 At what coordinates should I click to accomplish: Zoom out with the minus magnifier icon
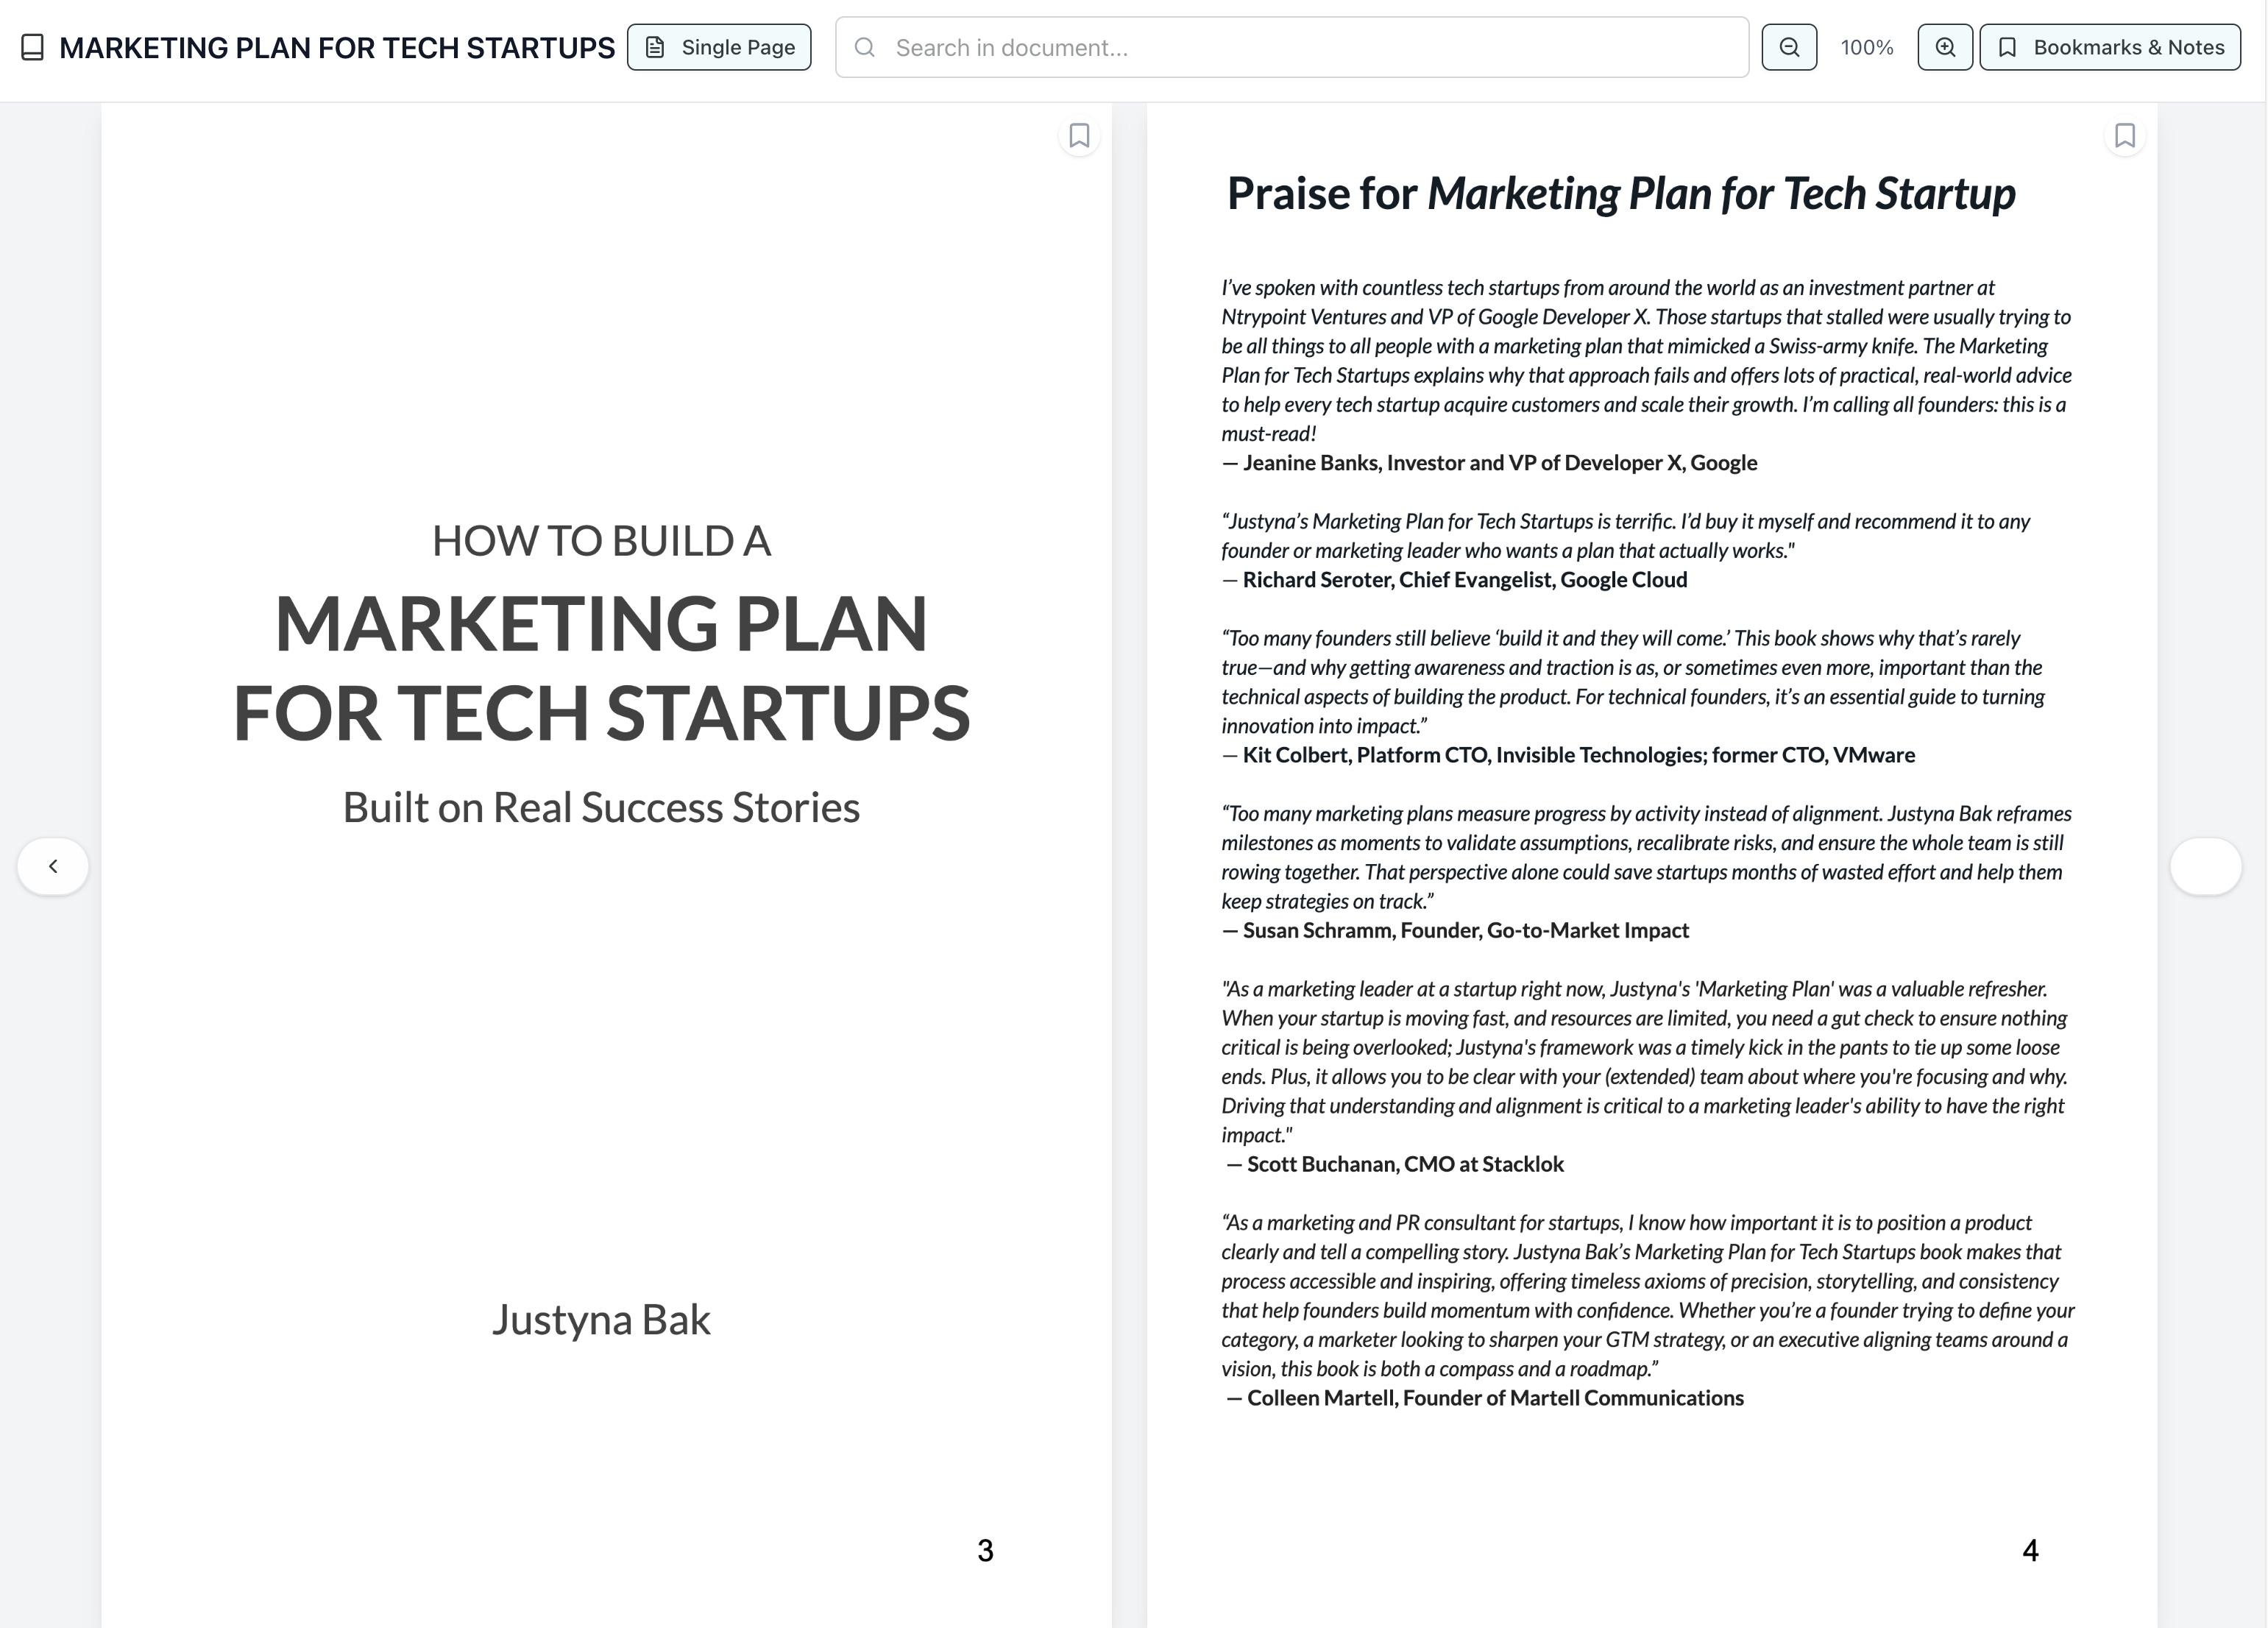click(x=1789, y=48)
